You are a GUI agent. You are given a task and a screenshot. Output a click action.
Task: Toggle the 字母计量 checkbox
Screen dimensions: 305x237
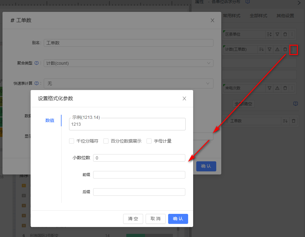(149, 141)
